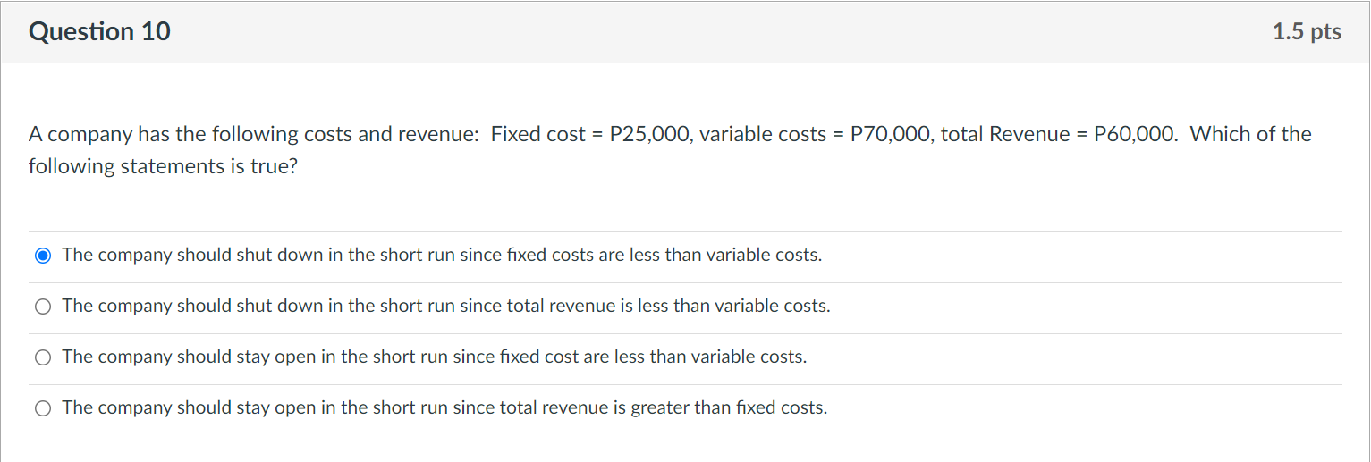Click 'total Revenue =' in the question prompt
The width and height of the screenshot is (1371, 462).
pyautogui.click(x=1013, y=134)
